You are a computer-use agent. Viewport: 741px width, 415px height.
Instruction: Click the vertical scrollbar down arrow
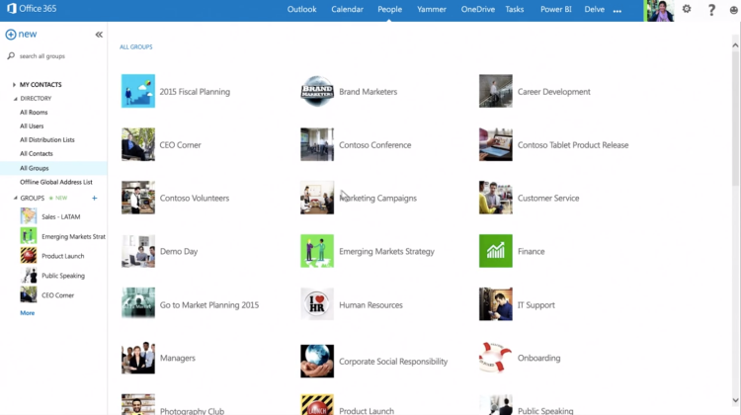tap(735, 400)
